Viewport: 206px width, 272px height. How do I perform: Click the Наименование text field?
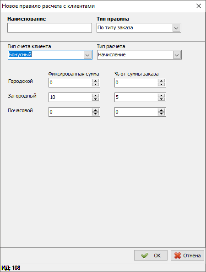49,28
